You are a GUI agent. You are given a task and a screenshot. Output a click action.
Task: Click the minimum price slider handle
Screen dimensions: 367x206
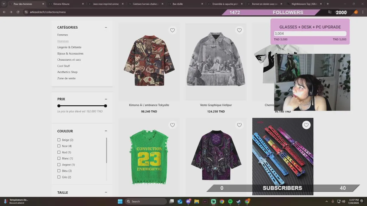coord(59,106)
